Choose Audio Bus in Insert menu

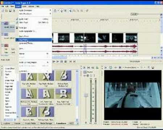[34, 28]
